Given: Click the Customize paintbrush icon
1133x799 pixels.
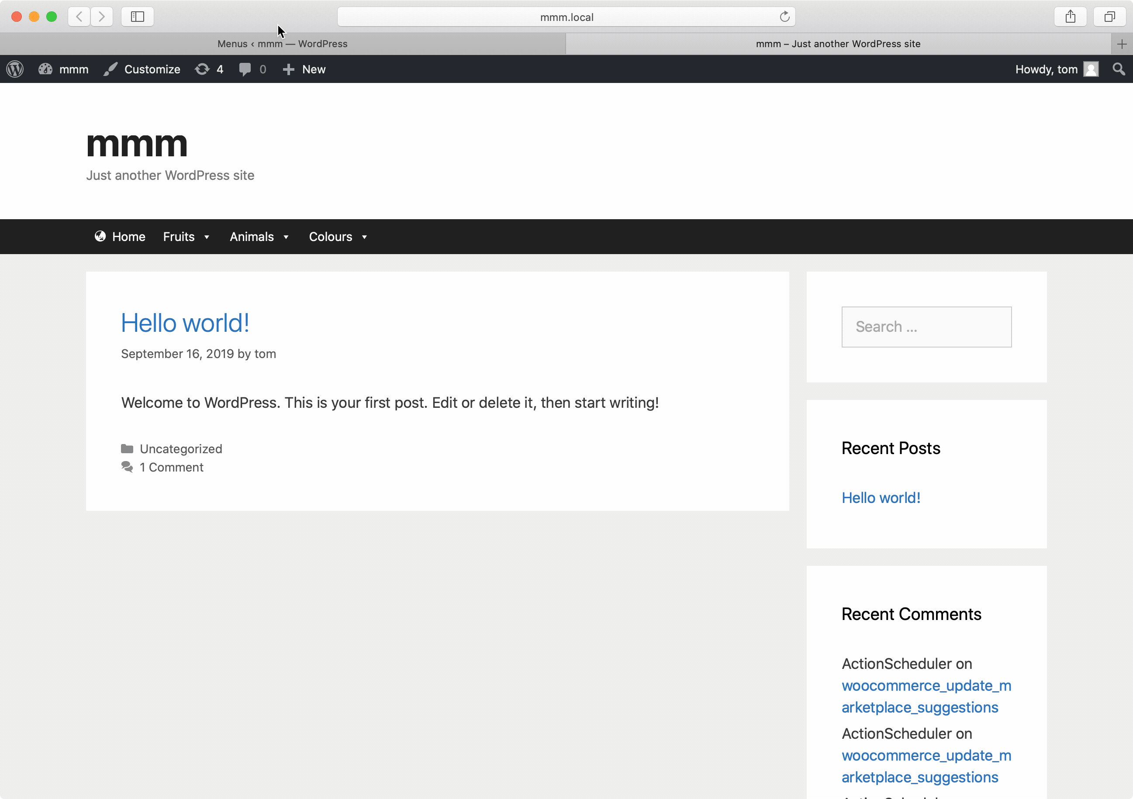Looking at the screenshot, I should point(111,69).
